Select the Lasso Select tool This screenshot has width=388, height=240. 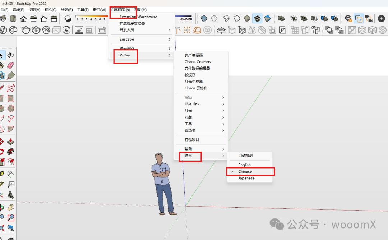coord(11,55)
